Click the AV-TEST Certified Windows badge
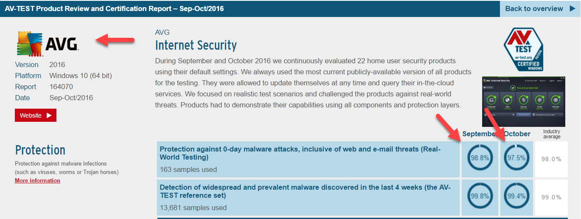This screenshot has width=581, height=219. [x=523, y=50]
